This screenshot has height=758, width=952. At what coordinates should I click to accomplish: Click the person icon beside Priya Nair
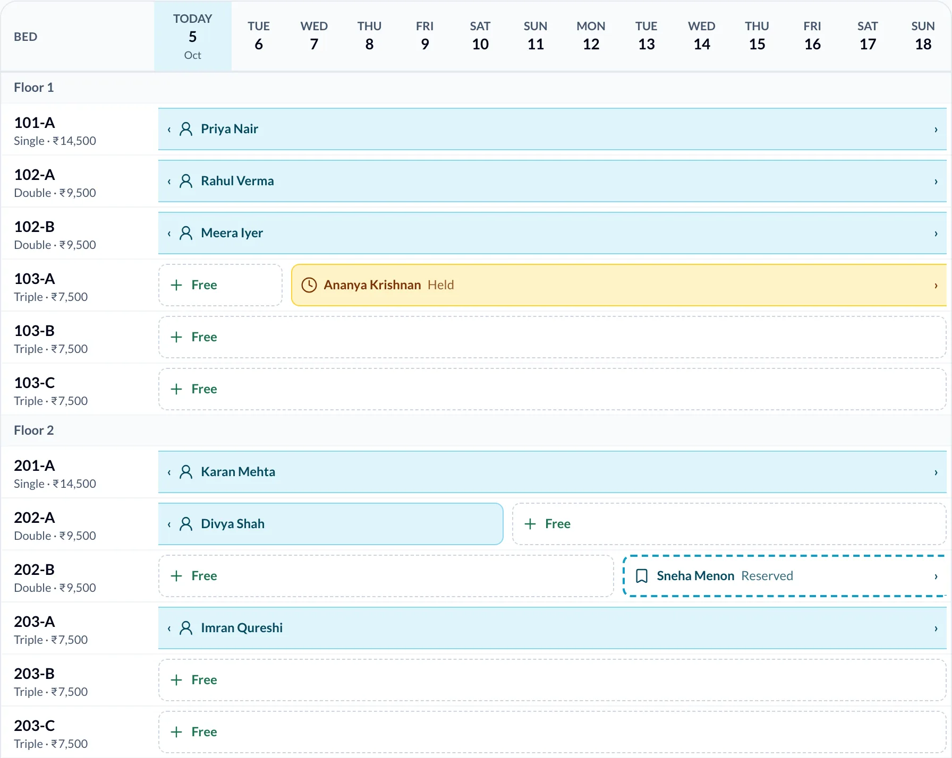pos(186,129)
